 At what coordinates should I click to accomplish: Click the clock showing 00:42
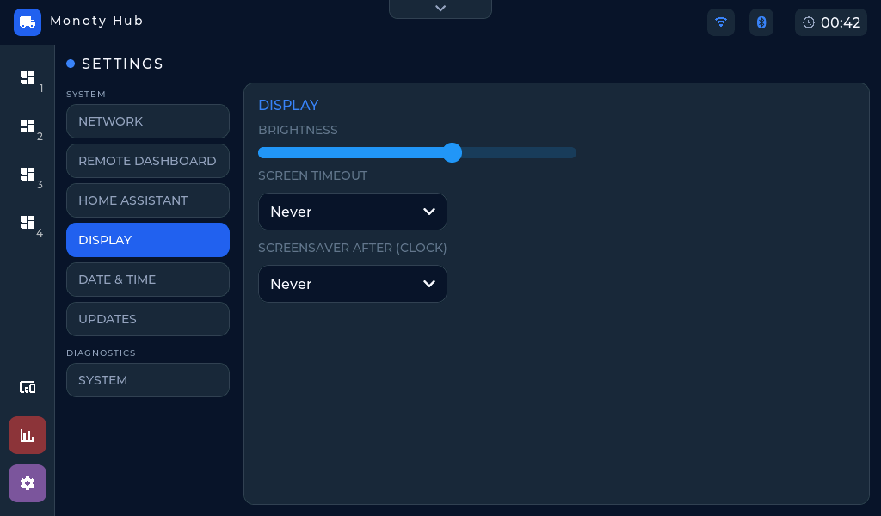[x=831, y=22]
